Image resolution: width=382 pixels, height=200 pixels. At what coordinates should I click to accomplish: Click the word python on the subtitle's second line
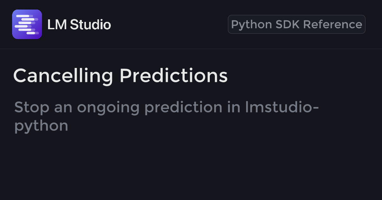41,126
